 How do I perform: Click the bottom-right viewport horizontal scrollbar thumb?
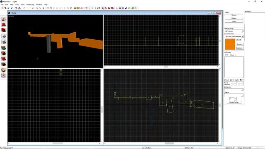tap(169, 144)
